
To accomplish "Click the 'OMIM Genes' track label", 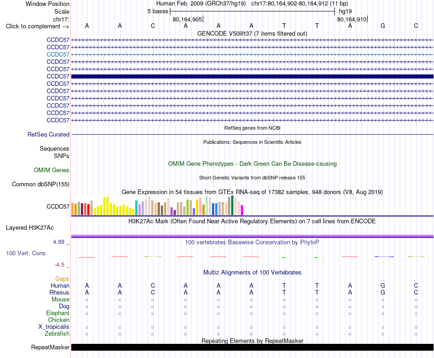I will pos(51,170).
